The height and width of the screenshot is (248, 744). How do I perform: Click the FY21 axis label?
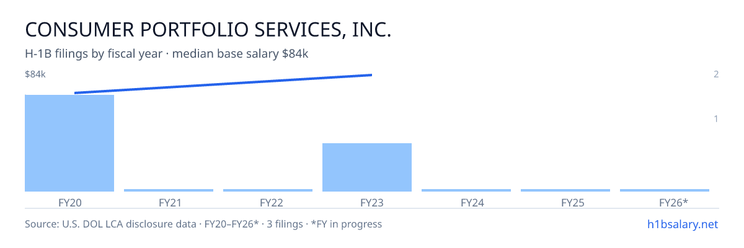pos(169,202)
